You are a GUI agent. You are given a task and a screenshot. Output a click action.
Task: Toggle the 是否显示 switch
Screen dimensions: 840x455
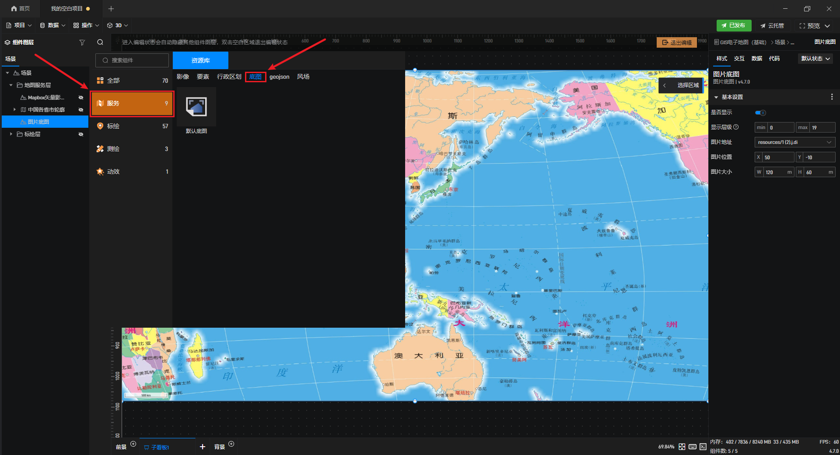760,113
